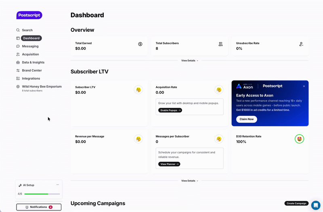Select Dashboard in the sidebar

[x=31, y=38]
